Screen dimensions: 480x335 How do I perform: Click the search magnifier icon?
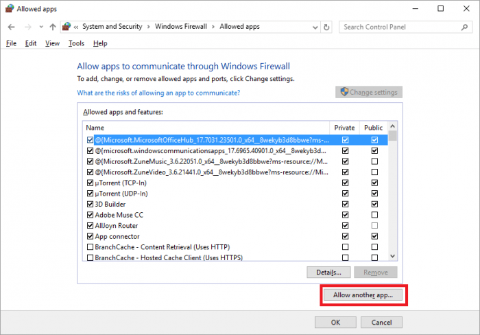[464, 27]
